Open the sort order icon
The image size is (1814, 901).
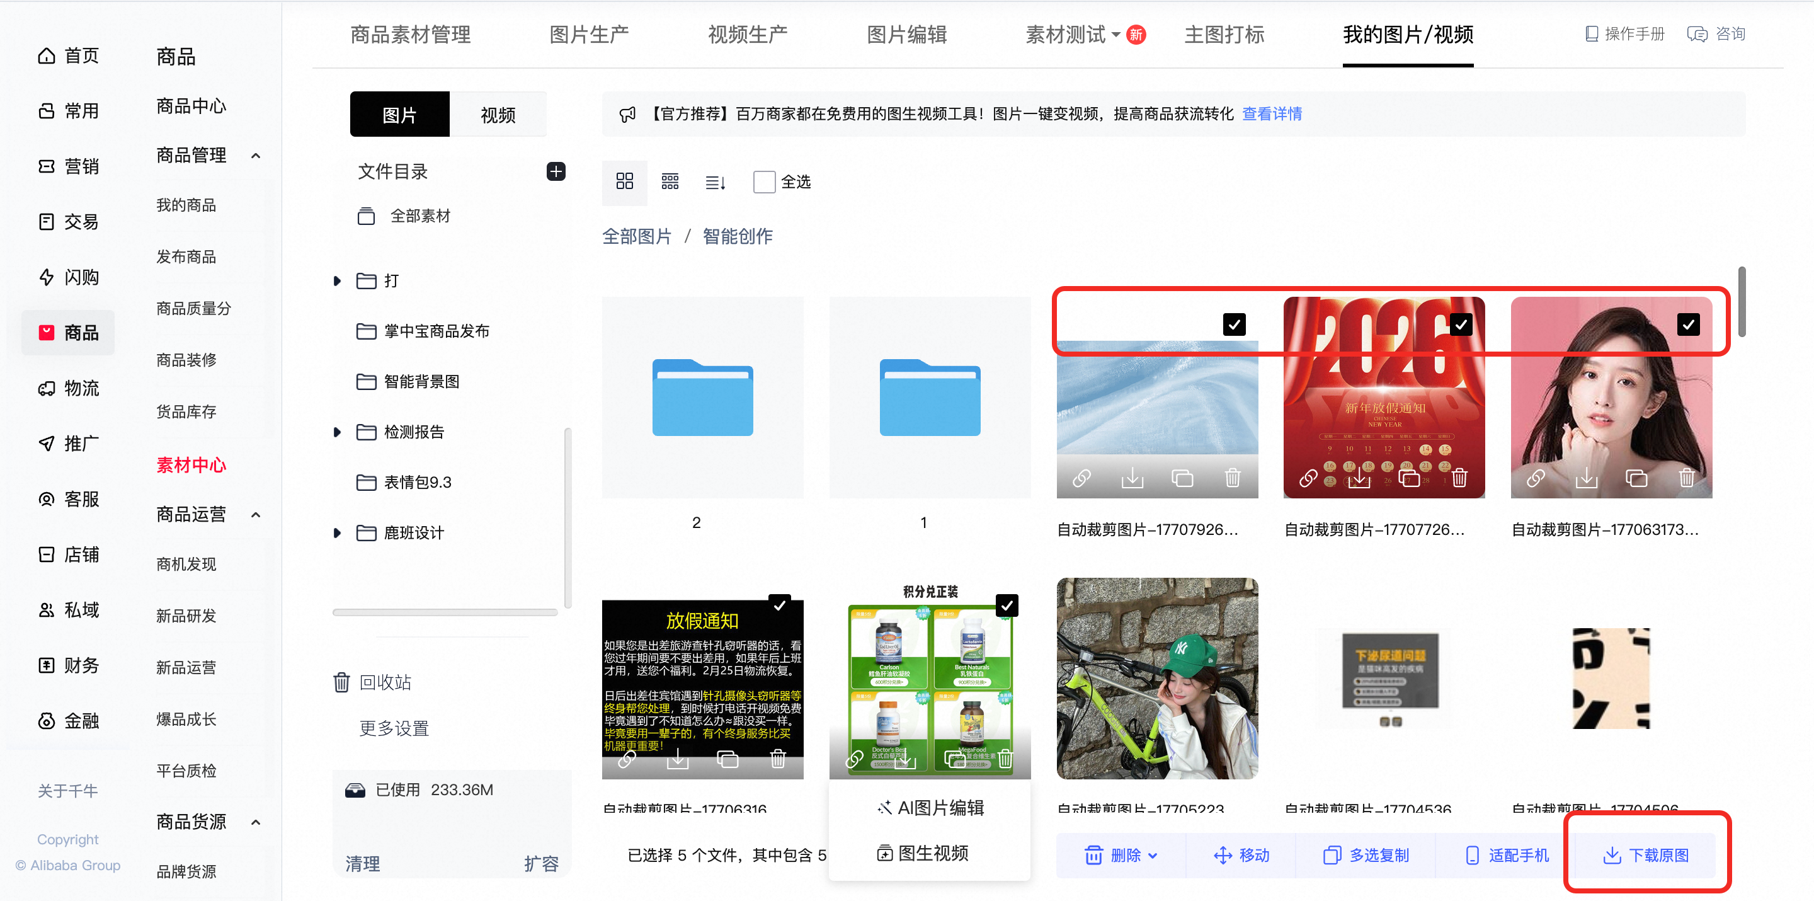coord(716,183)
